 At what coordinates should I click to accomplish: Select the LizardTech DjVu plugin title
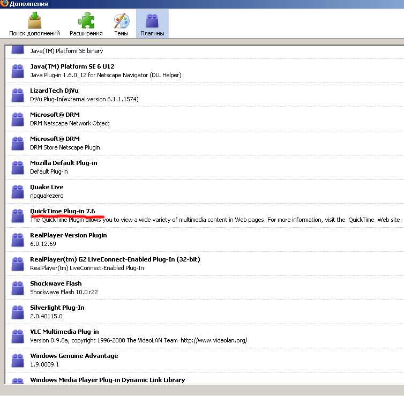pyautogui.click(x=54, y=91)
